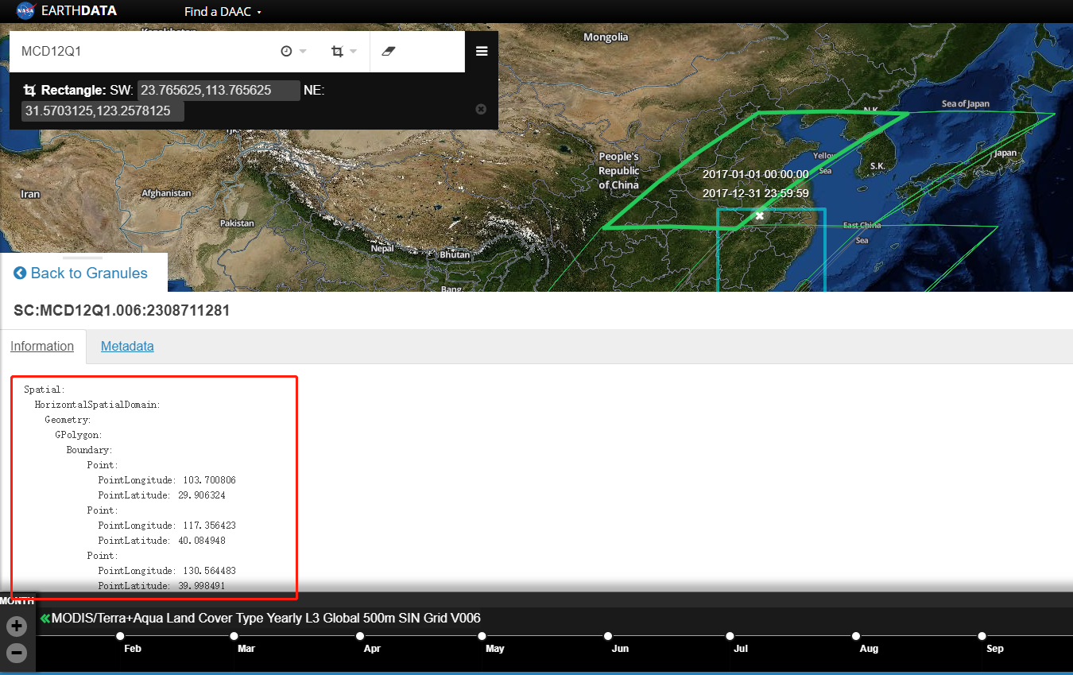Click the 2017-01-01 00:00:00 map label

755,174
